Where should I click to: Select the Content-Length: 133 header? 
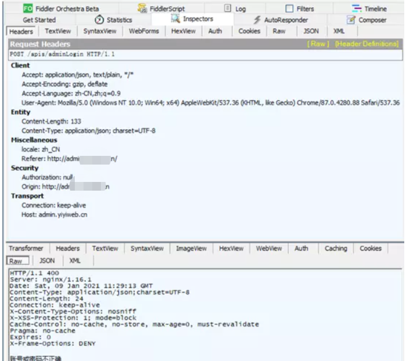(51, 121)
